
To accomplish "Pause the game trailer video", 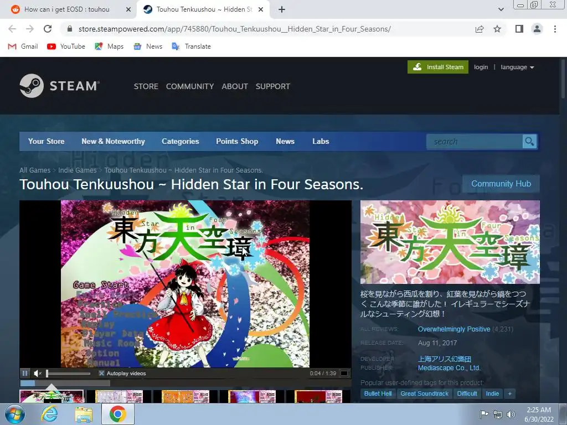I will [25, 374].
